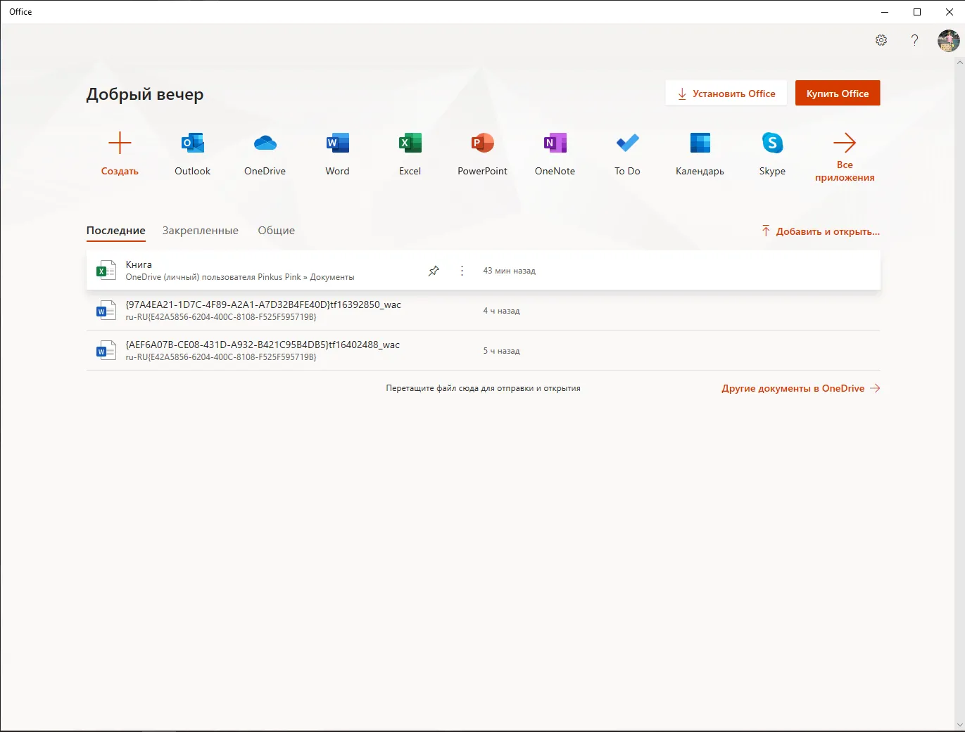Click the Установить Office button
Screen dimensions: 965x732
click(x=726, y=94)
